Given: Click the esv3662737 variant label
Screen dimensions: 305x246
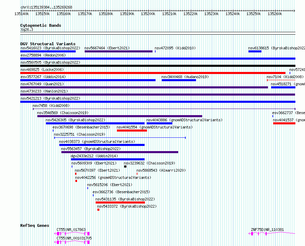Looking at the screenshot, I should (x=289, y=113).
